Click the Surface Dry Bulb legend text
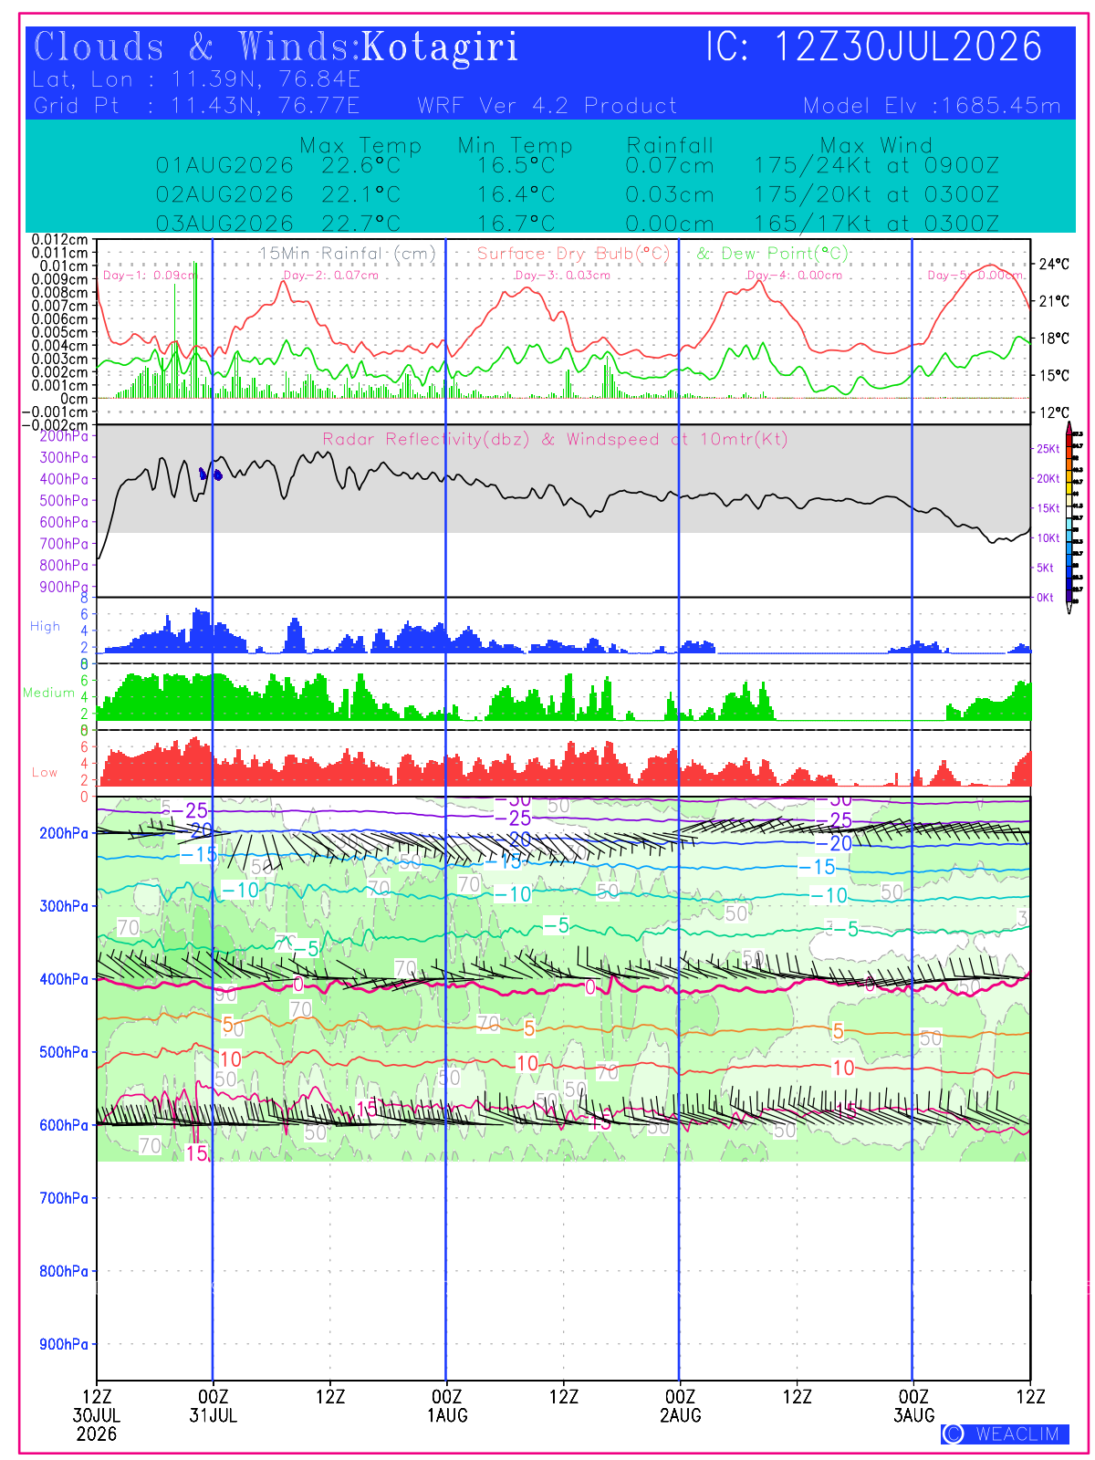The width and height of the screenshot is (1095, 1460). (x=573, y=254)
